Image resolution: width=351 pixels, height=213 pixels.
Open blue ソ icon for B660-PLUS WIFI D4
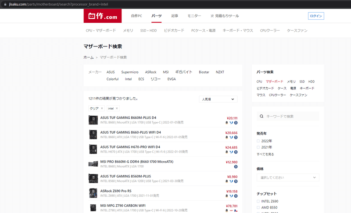(x=231, y=137)
